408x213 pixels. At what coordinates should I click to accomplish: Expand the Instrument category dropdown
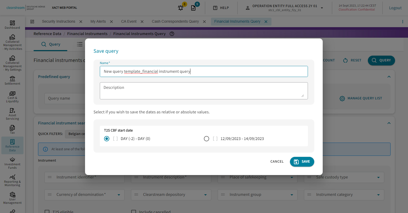click(378, 195)
